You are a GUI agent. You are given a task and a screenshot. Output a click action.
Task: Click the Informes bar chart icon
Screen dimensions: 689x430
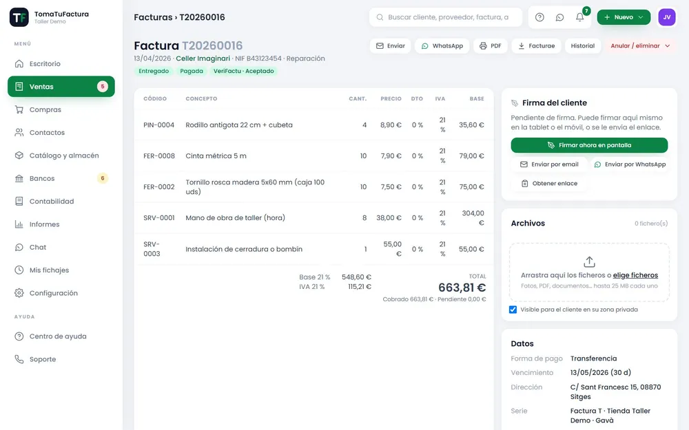(19, 224)
